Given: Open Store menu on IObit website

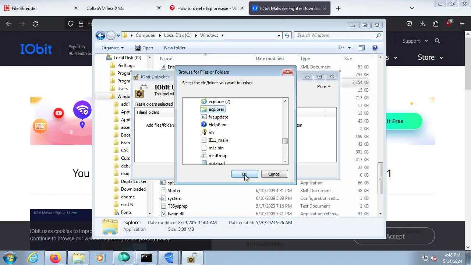Looking at the screenshot, I should coord(430,57).
